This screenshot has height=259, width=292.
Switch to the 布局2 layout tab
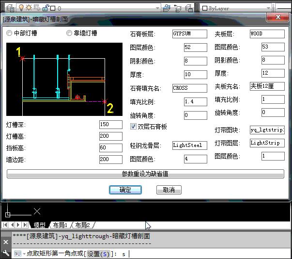pyautogui.click(x=82, y=225)
